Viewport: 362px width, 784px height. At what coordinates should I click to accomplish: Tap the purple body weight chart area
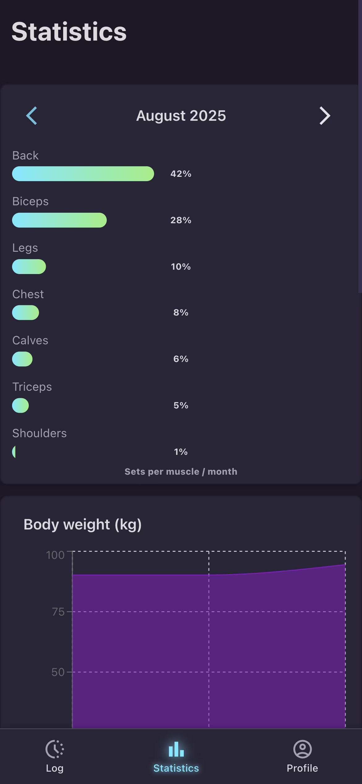tap(209, 650)
